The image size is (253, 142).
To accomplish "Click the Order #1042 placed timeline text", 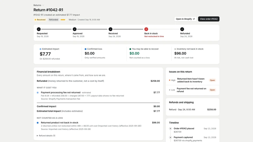I will click(184, 129).
